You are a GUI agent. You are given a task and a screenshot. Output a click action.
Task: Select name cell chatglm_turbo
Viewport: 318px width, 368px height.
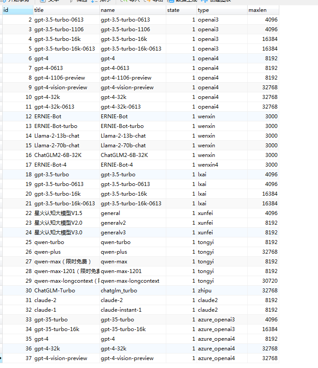click(x=133, y=290)
